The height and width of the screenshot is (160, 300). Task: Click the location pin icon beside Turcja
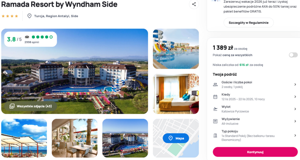pyautogui.click(x=29, y=16)
